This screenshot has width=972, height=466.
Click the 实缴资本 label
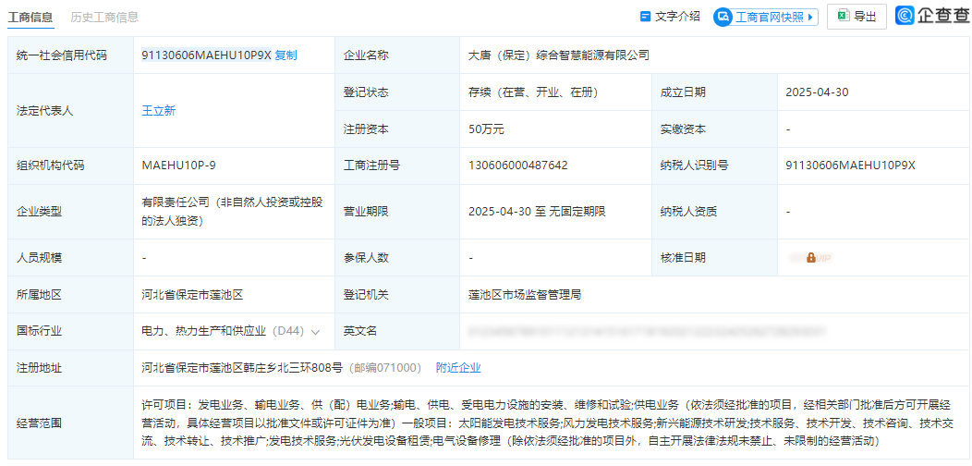(683, 129)
